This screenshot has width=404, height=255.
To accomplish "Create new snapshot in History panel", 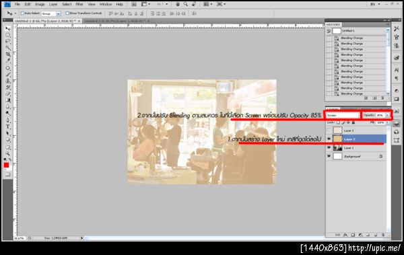I will click(x=374, y=98).
